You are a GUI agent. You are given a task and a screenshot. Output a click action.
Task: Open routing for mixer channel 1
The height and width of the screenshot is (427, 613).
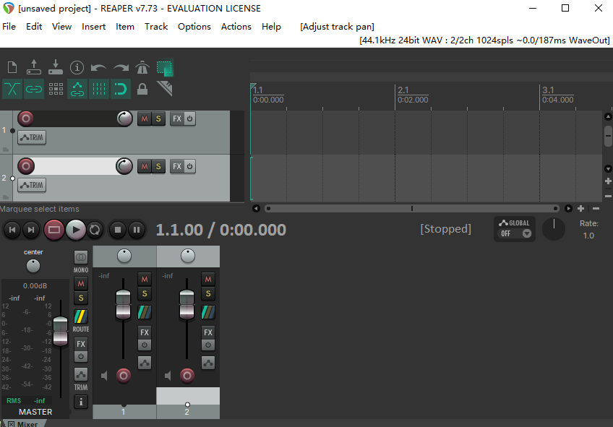pos(145,312)
